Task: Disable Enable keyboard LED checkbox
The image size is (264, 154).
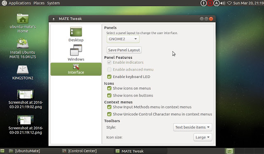Action: pyautogui.click(x=109, y=77)
